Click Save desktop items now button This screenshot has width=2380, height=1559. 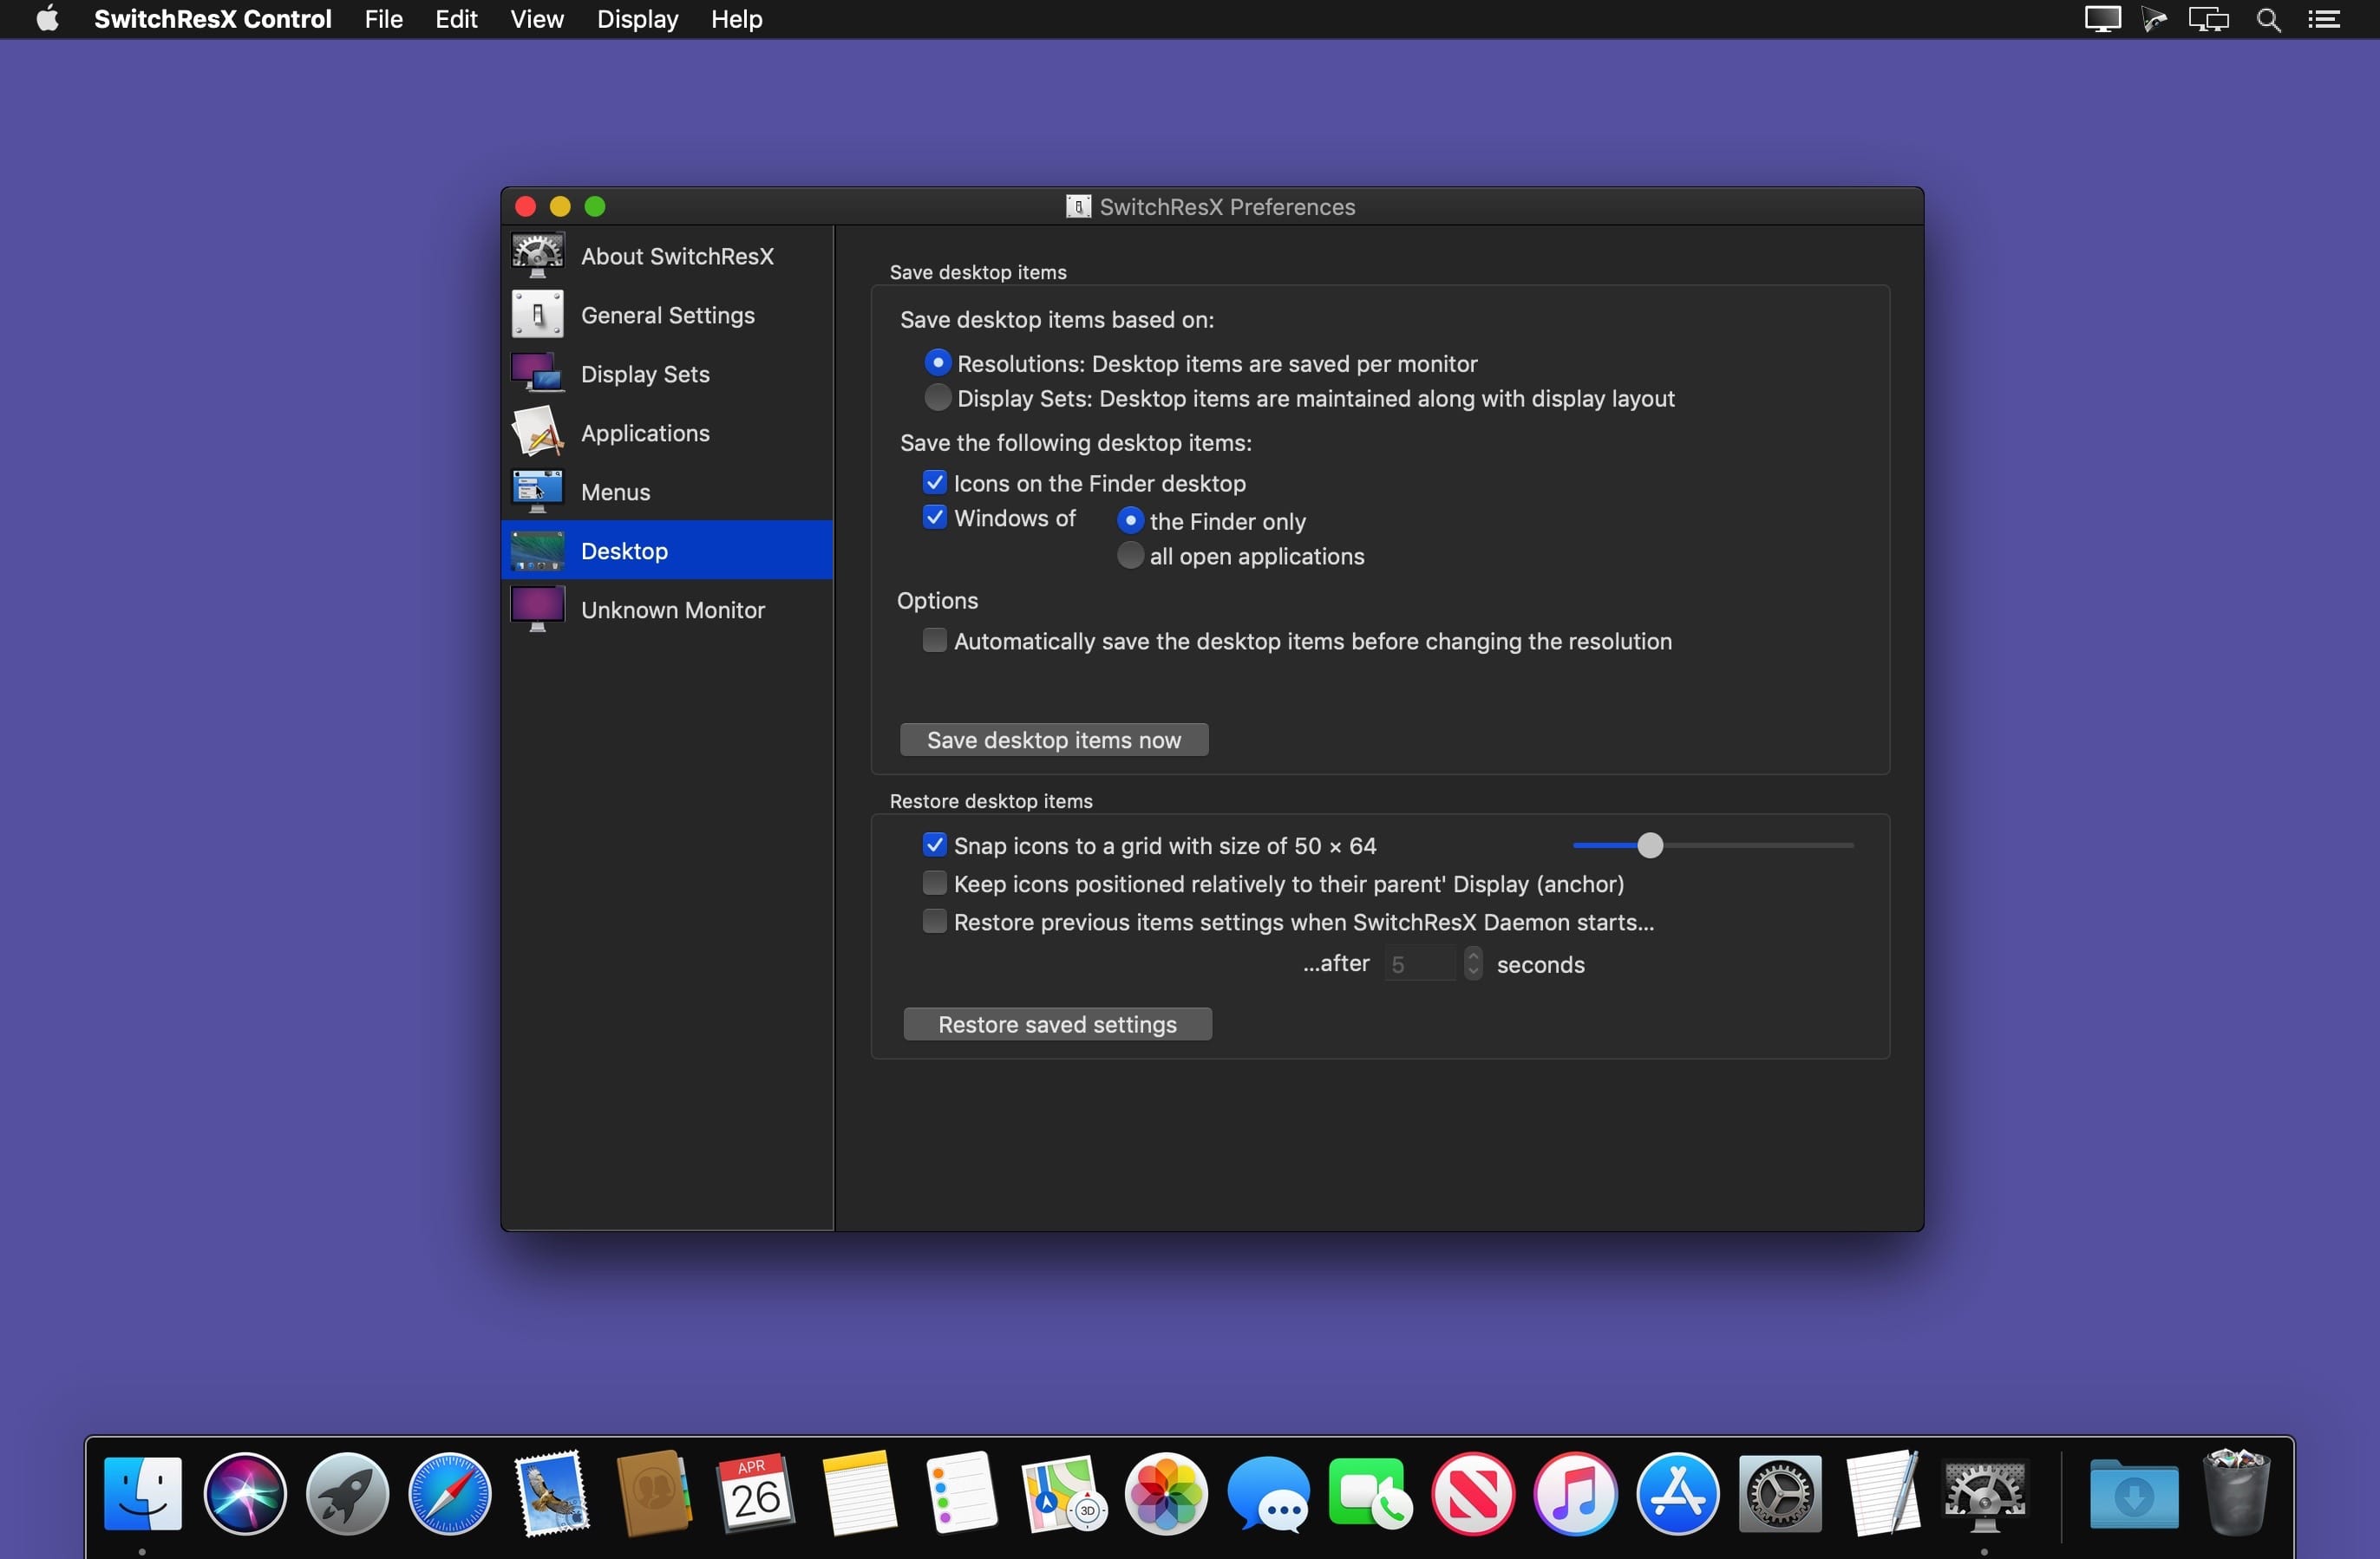[x=1054, y=740]
